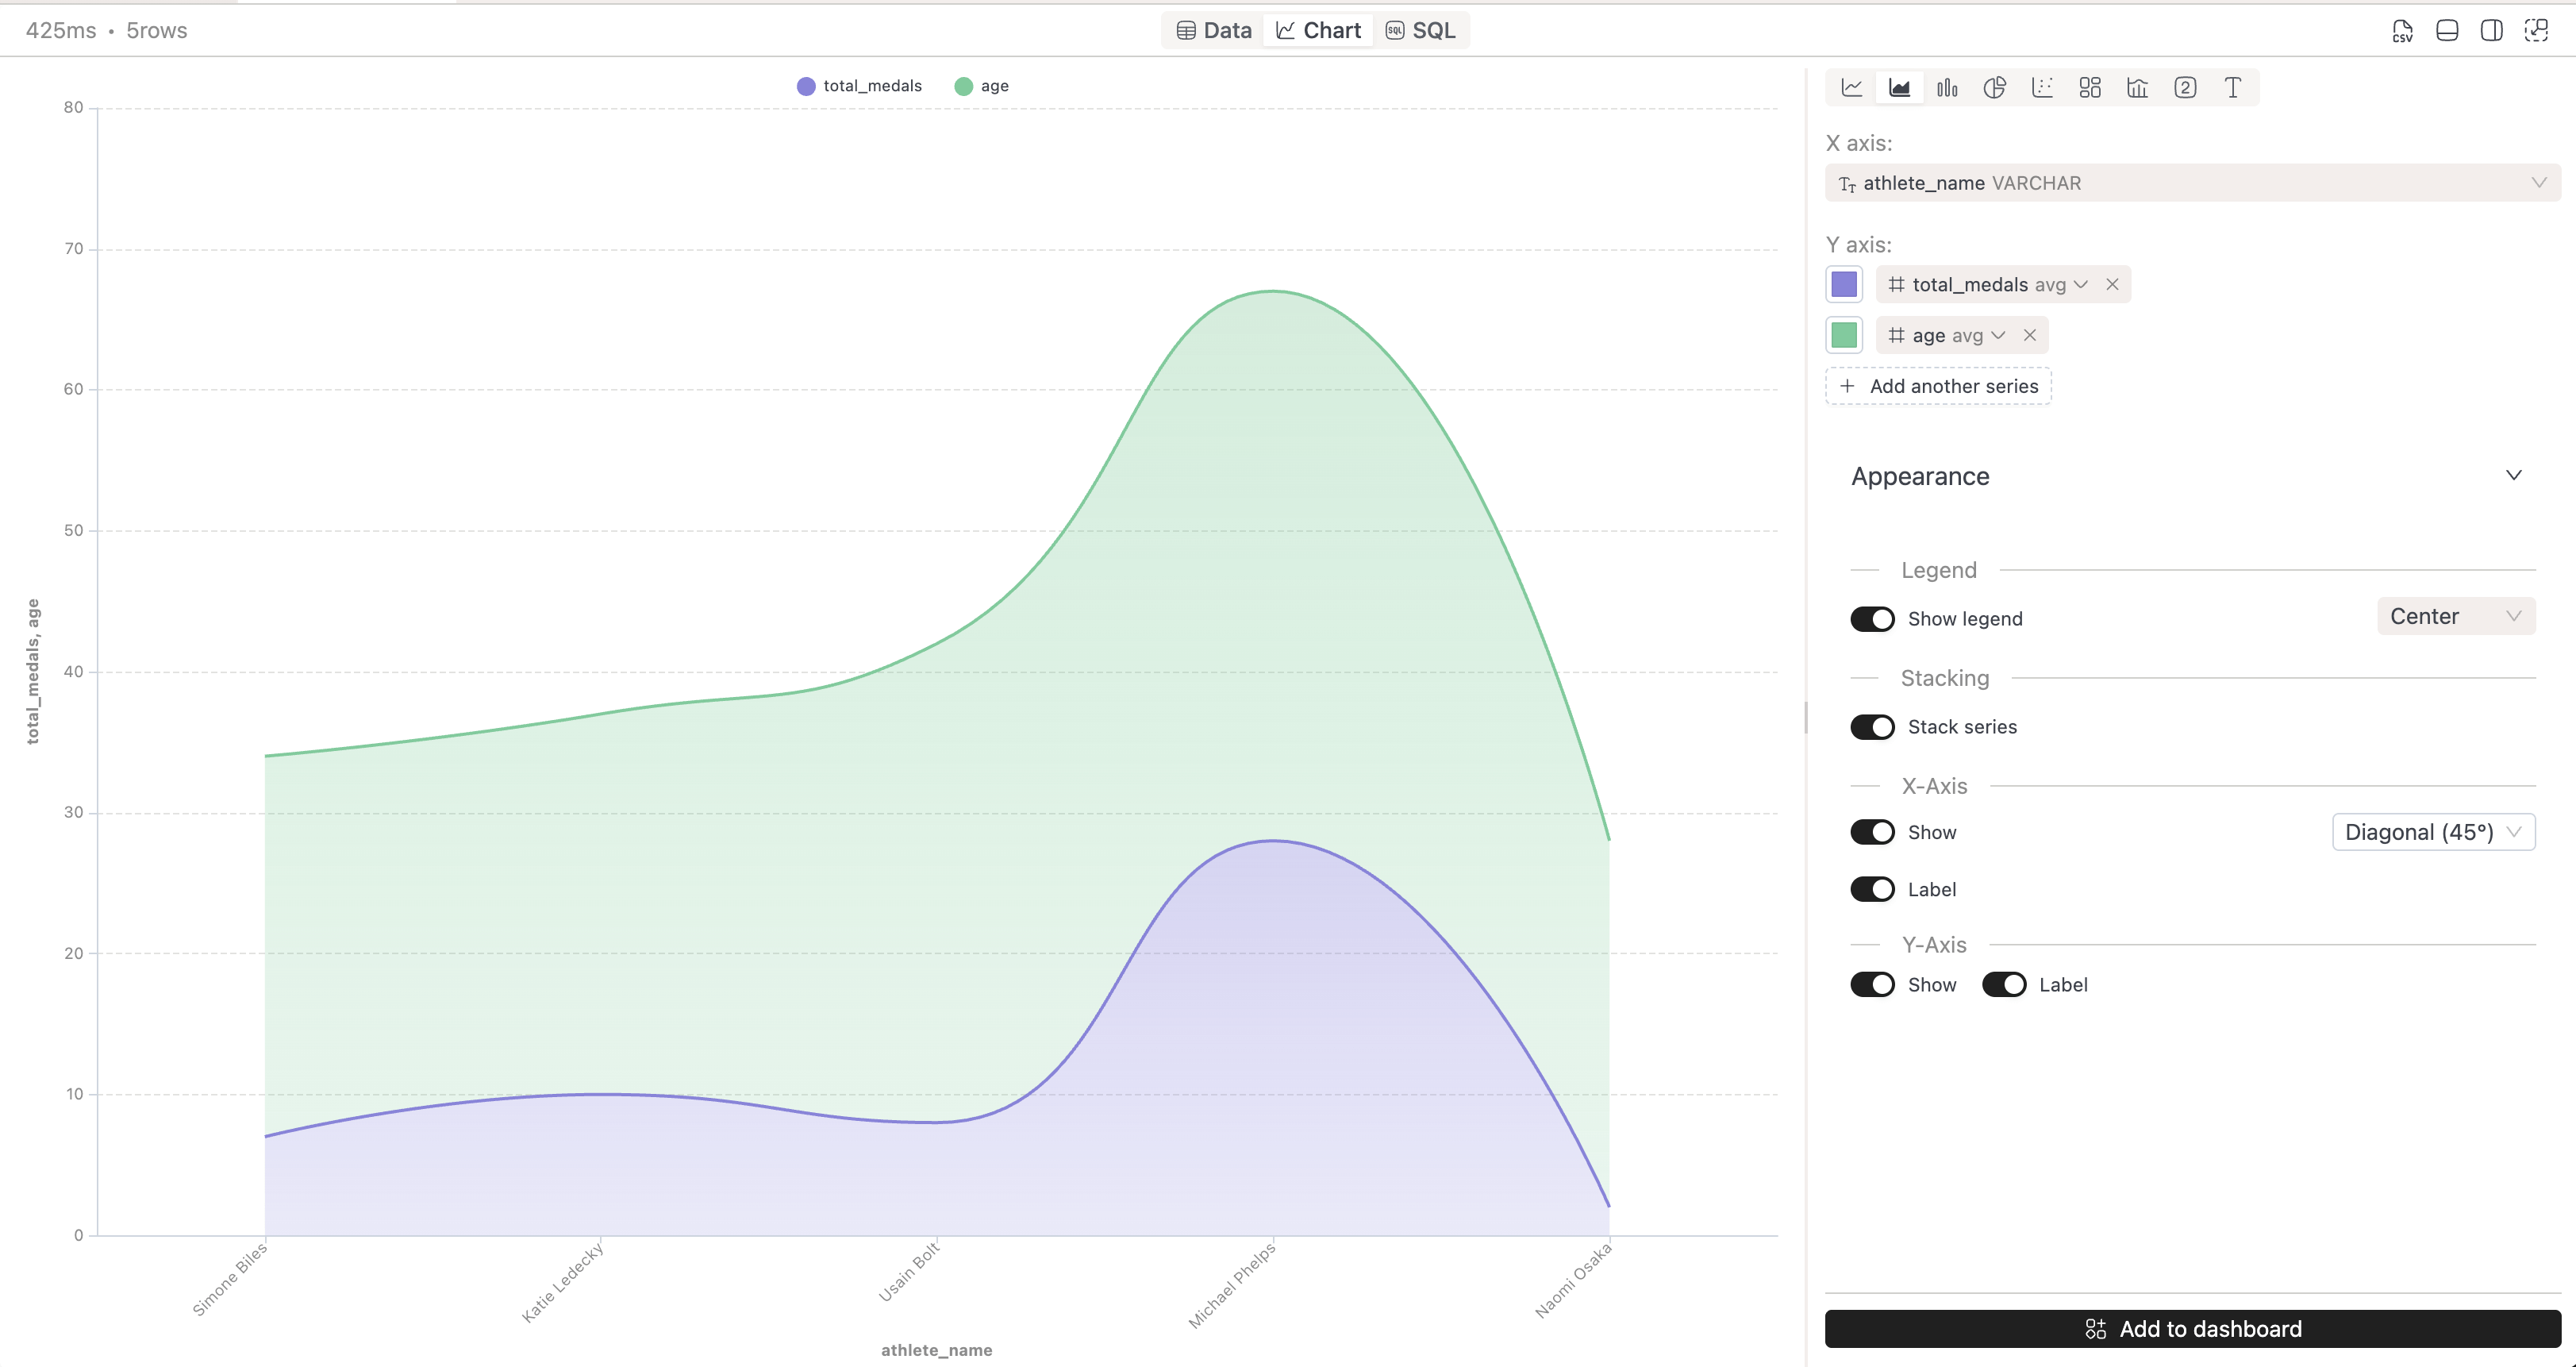Open the purple total_medals color swatch

[1844, 285]
